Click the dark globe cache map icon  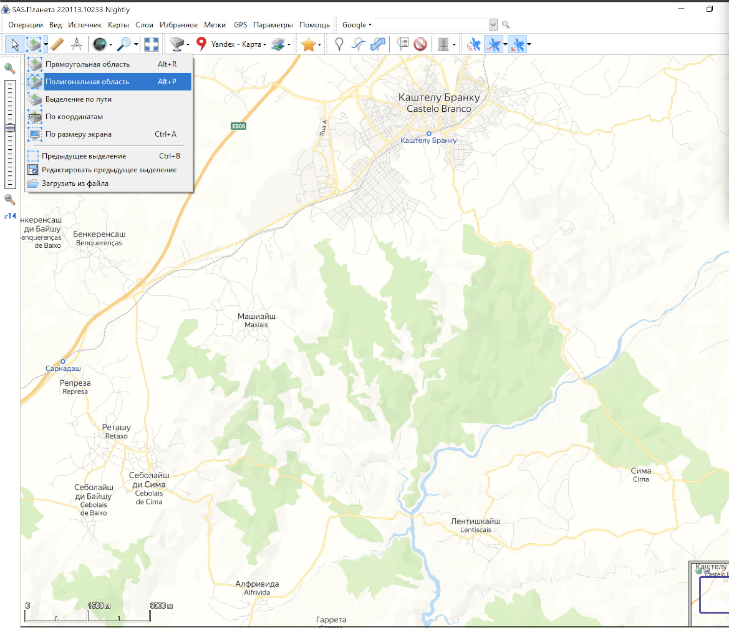click(100, 44)
